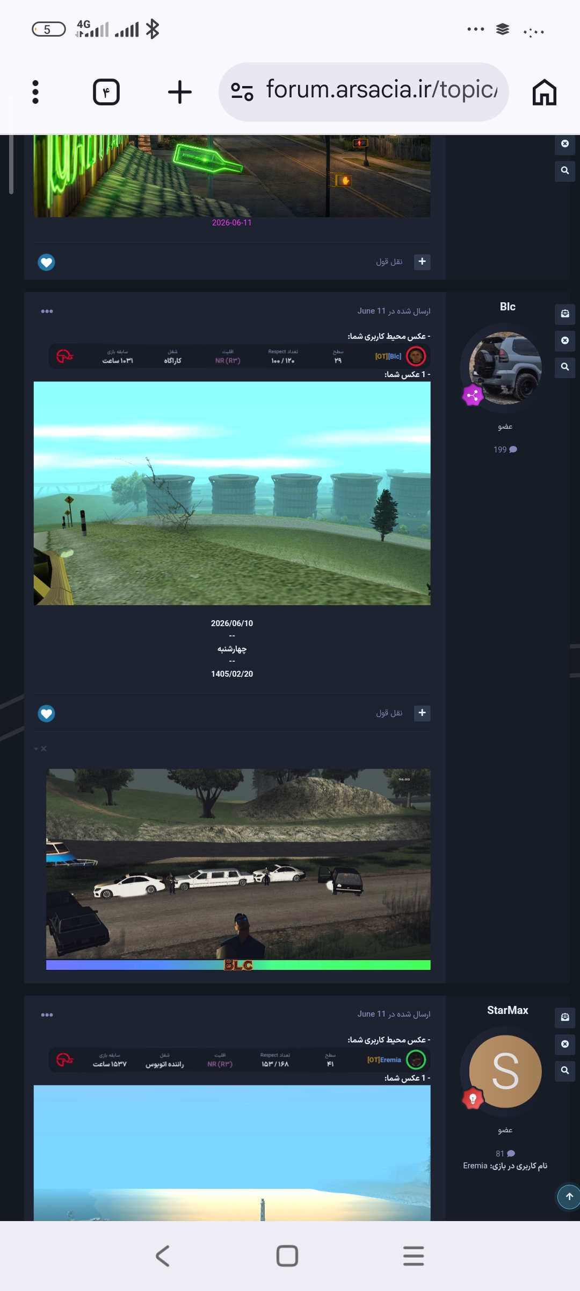Open StarMax's profile by username
Viewport: 580px width, 1291px height.
[508, 1010]
